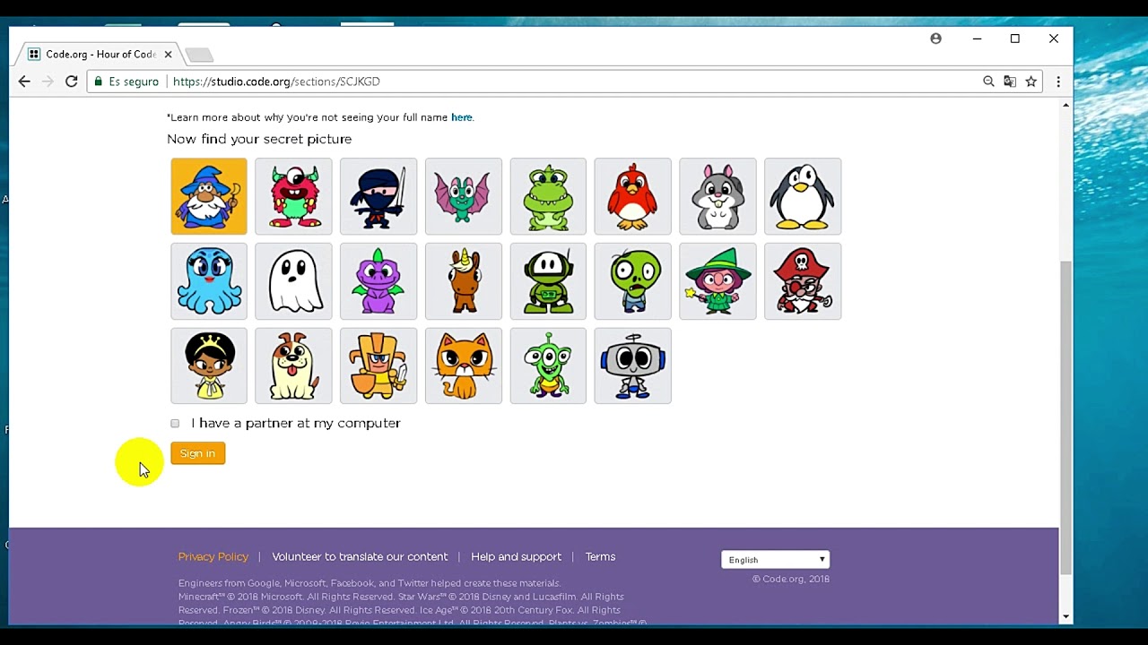Open 'Volunteer to translate our content' link
The height and width of the screenshot is (645, 1148).
[360, 556]
